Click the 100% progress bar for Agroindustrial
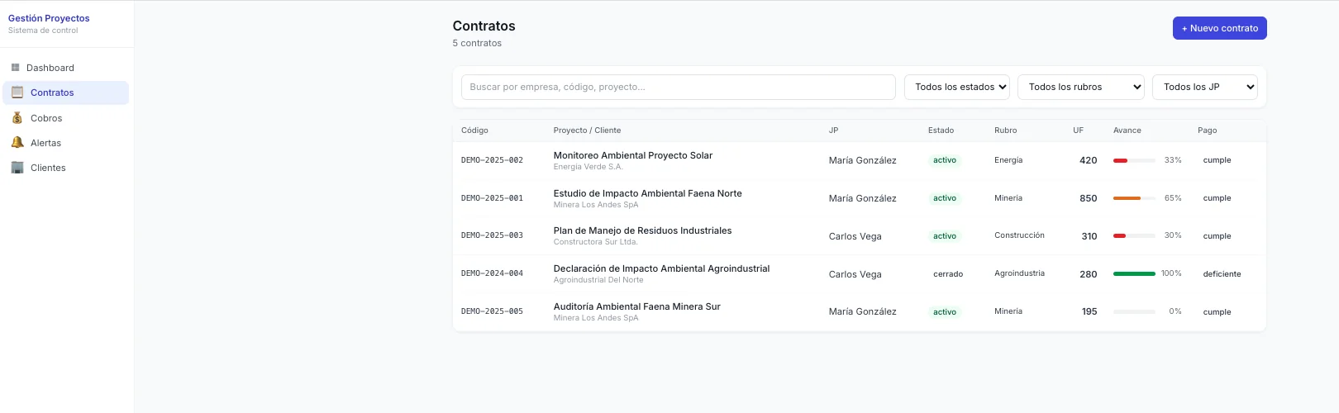Viewport: 1339px width, 413px height. 1134,273
